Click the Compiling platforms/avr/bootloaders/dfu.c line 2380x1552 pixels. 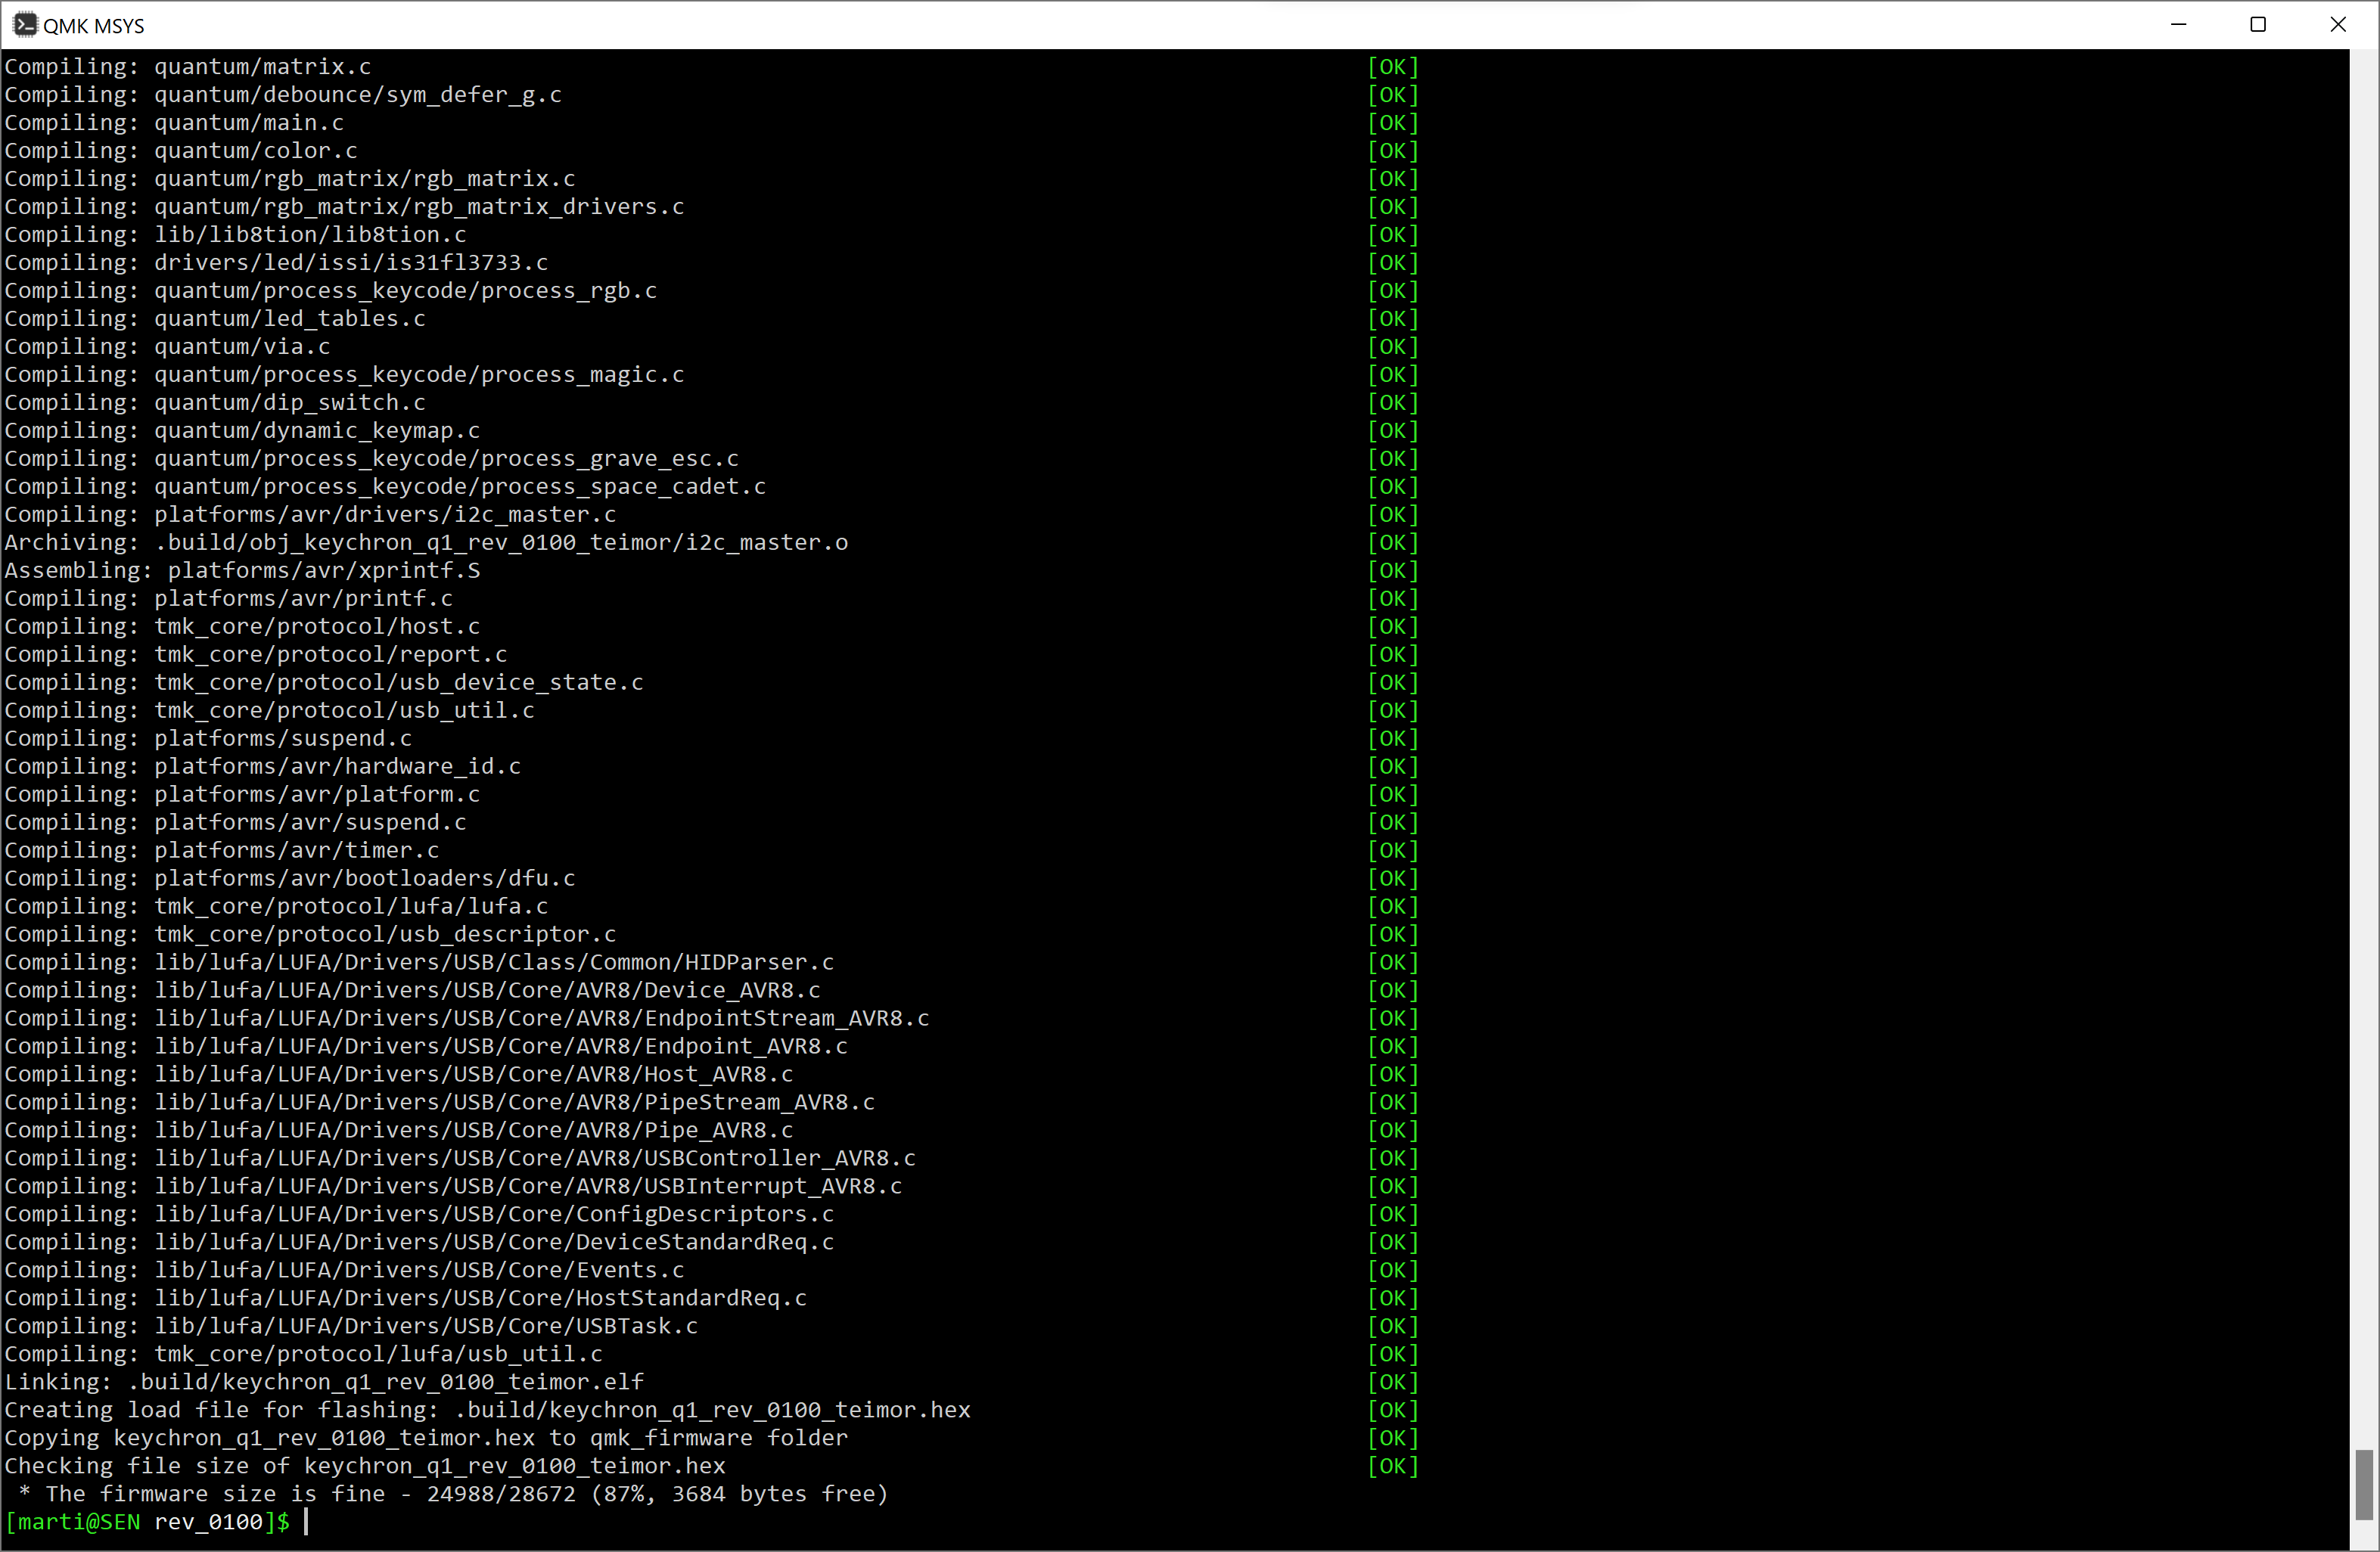click(x=290, y=878)
